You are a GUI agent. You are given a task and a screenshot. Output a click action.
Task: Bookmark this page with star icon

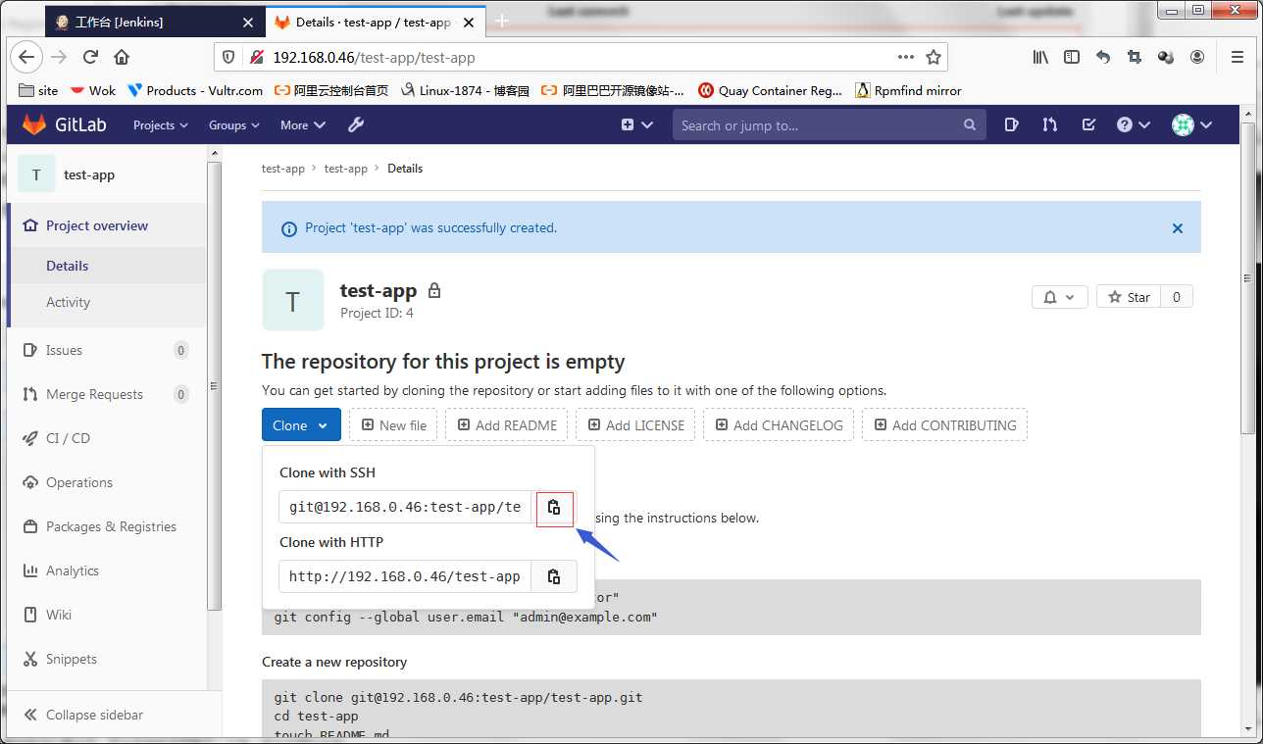pyautogui.click(x=934, y=57)
